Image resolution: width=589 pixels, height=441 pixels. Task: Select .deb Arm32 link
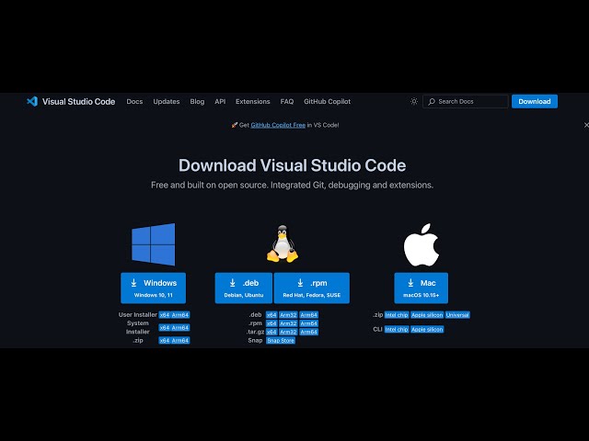288,315
